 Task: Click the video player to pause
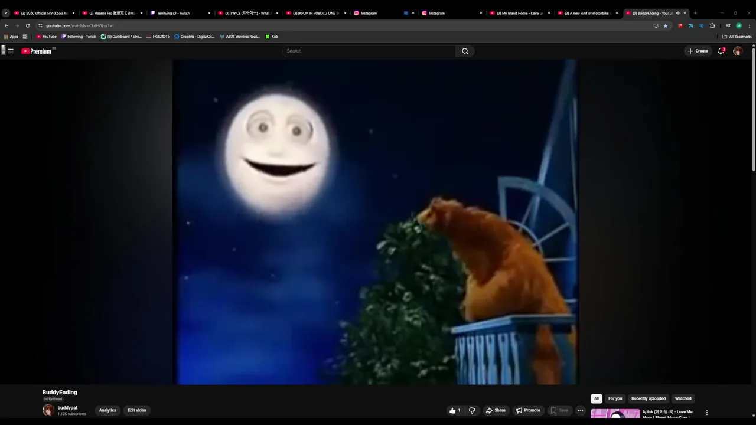[x=375, y=222]
